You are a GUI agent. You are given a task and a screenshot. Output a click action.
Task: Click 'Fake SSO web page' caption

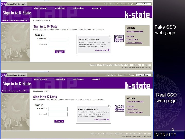165,30
